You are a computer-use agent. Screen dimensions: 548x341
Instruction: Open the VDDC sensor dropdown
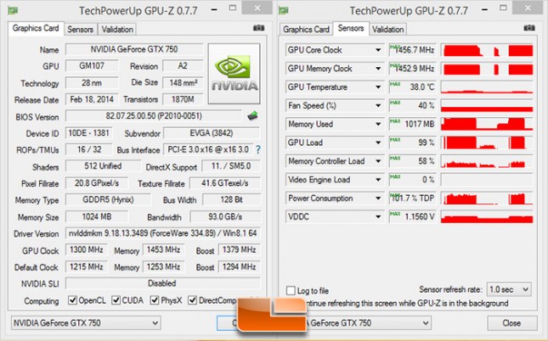(x=378, y=217)
